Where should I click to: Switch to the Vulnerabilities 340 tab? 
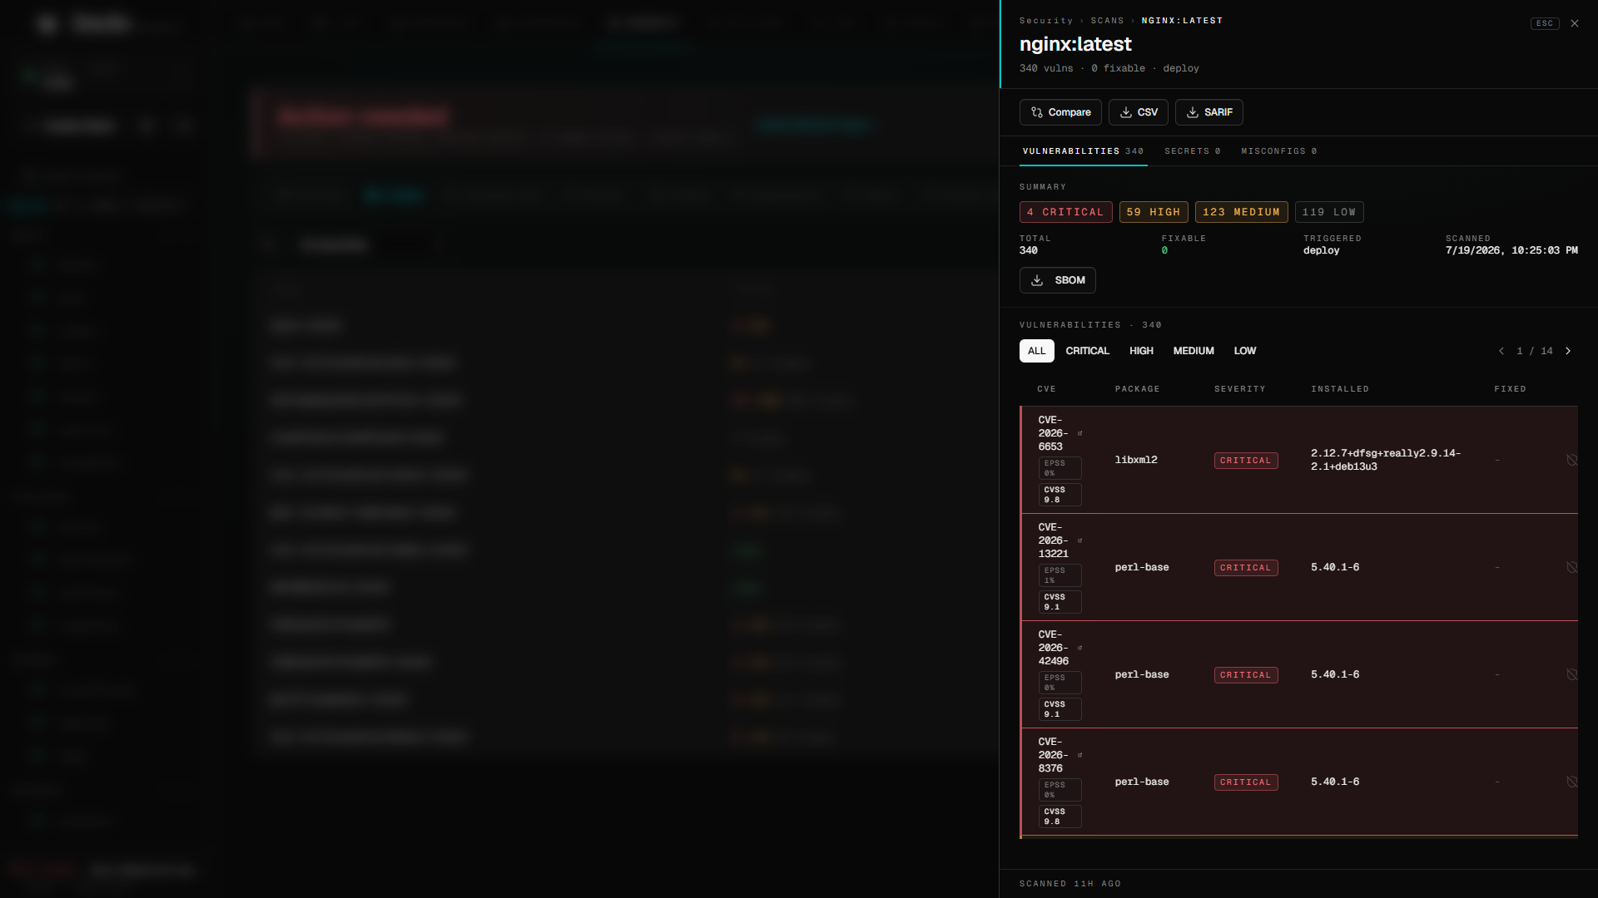click(x=1083, y=151)
